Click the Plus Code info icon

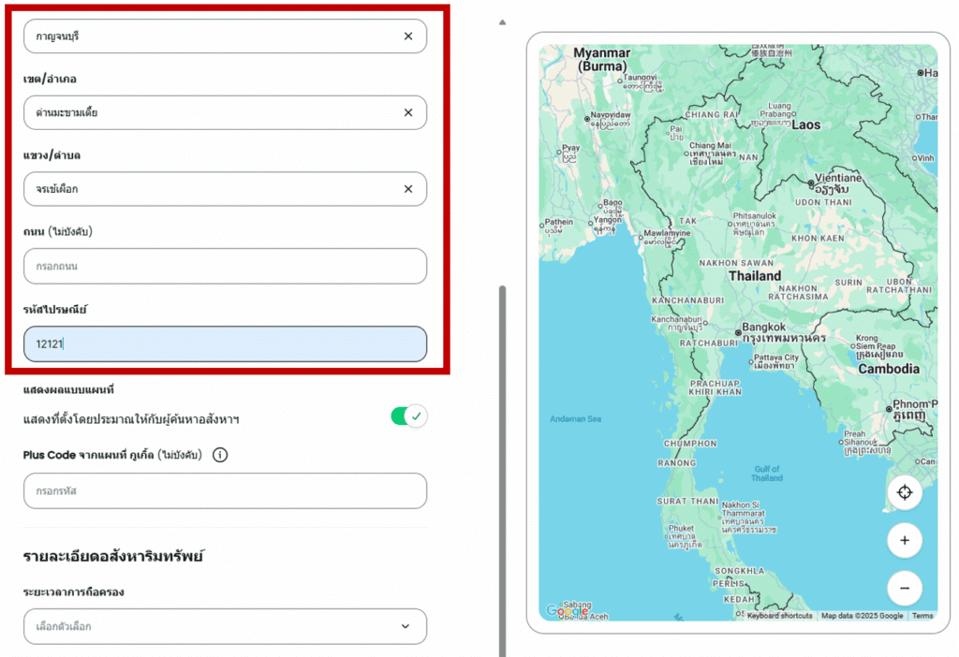coord(220,455)
